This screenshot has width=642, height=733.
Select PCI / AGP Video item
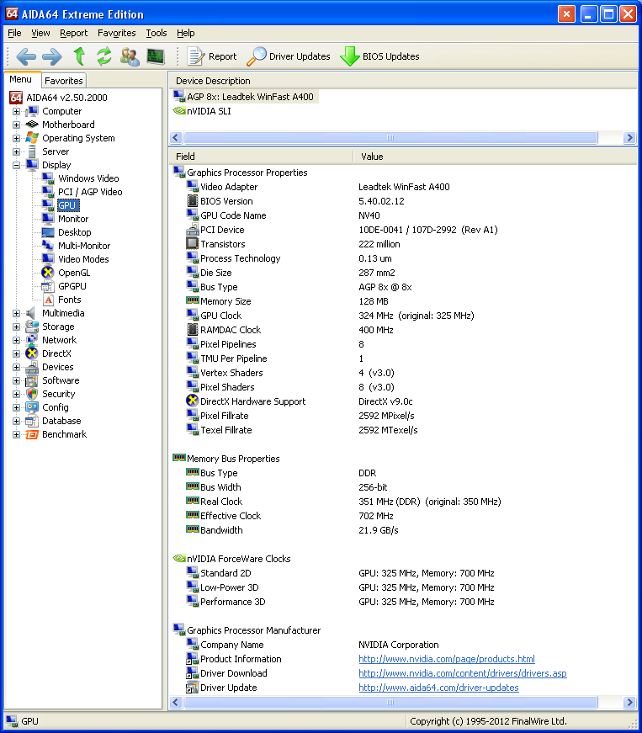tap(90, 192)
